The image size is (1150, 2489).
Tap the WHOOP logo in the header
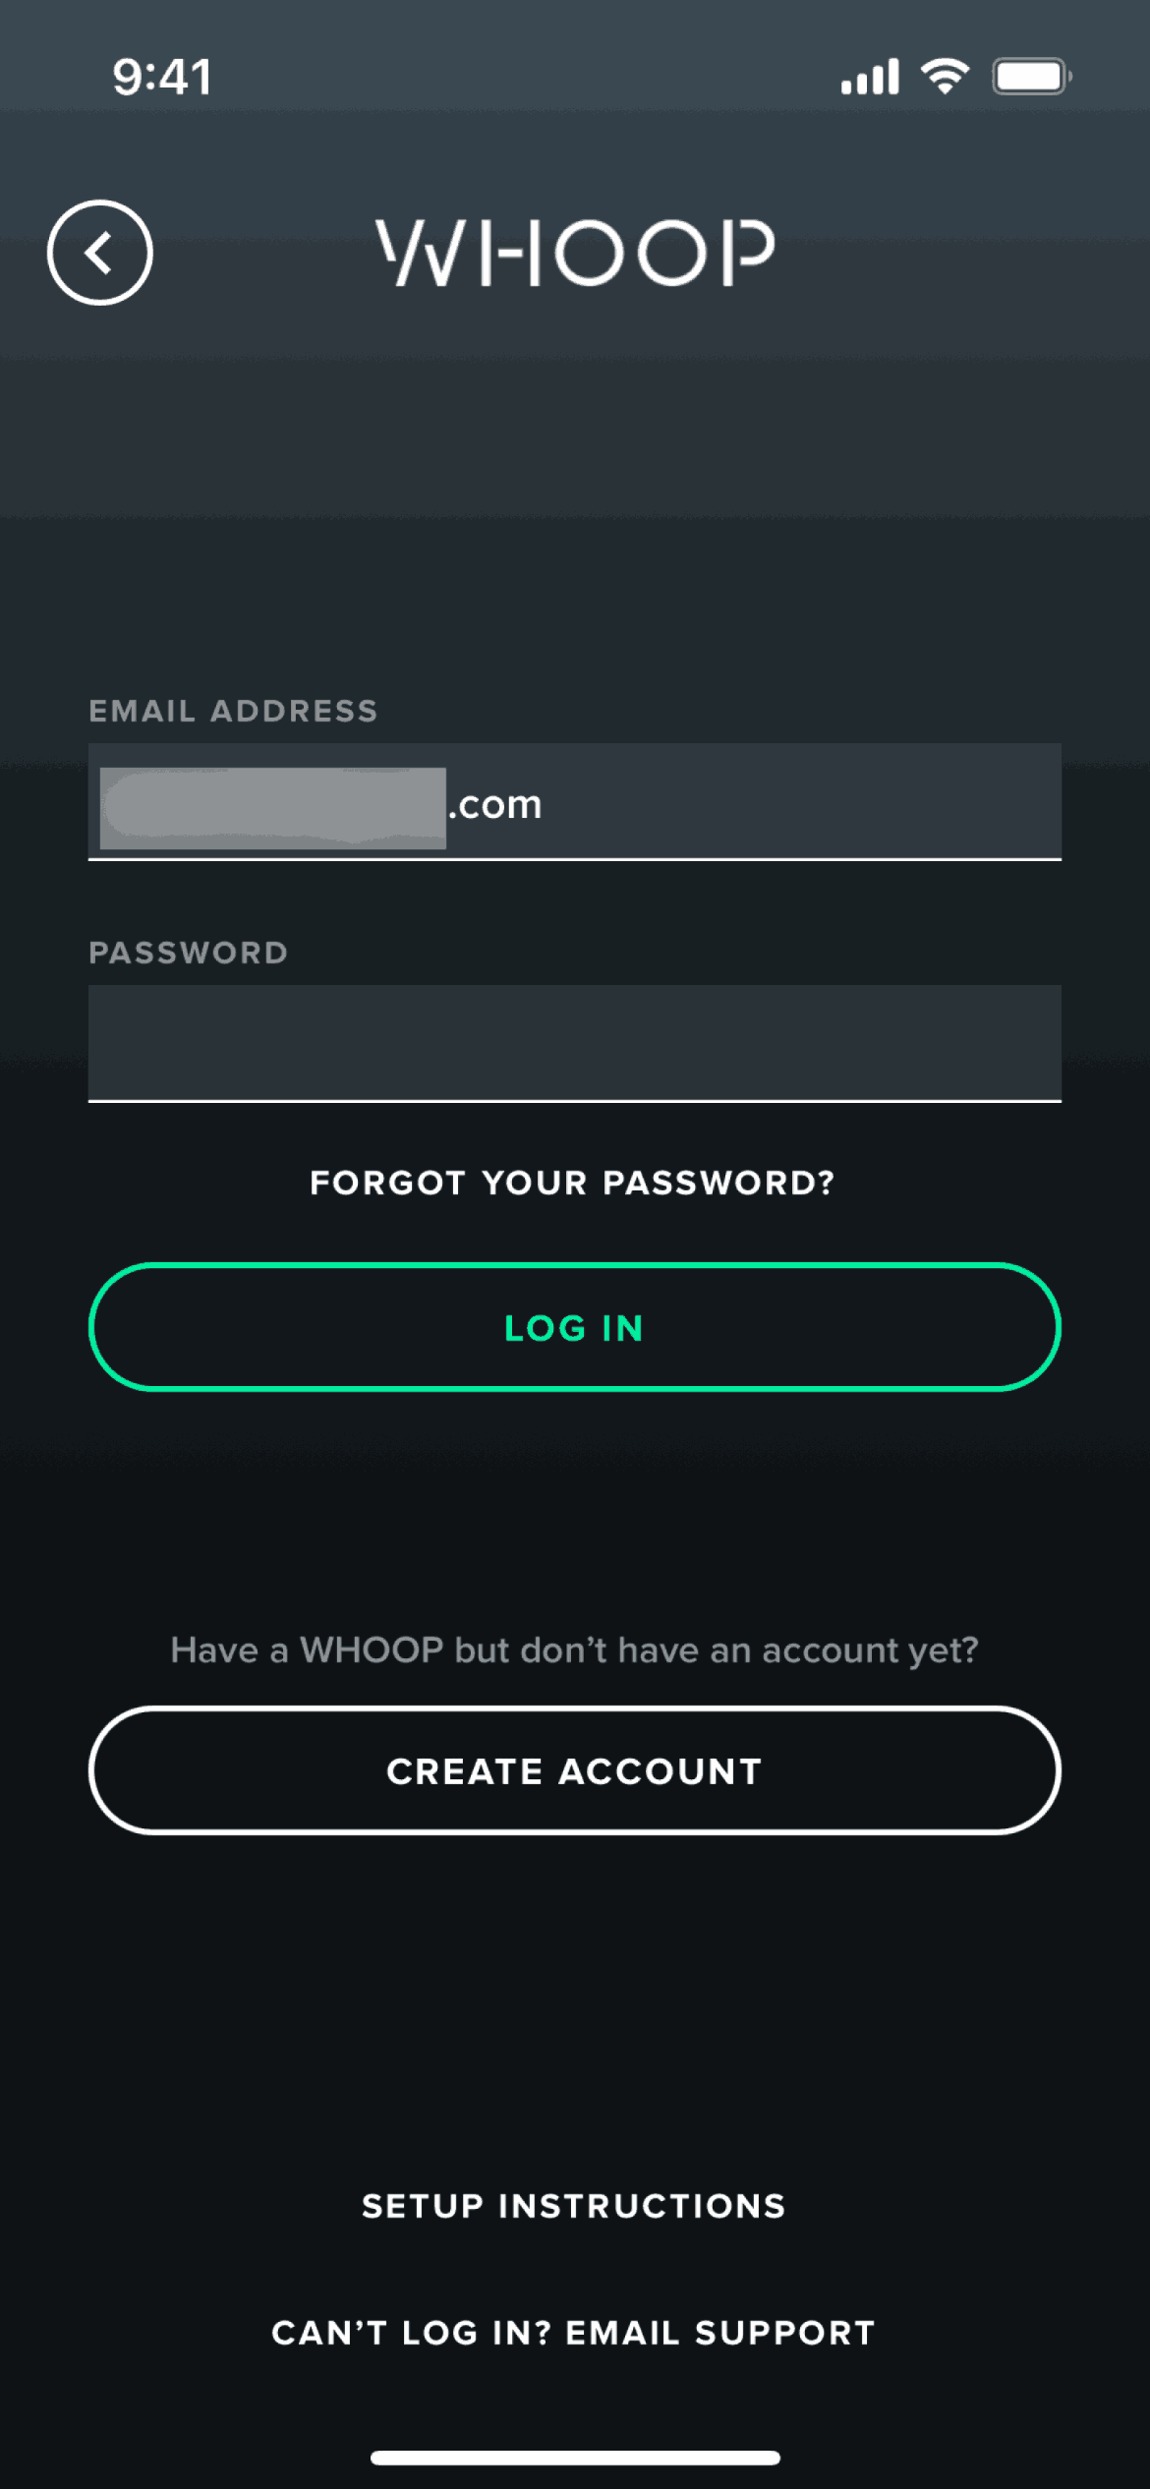pyautogui.click(x=575, y=253)
